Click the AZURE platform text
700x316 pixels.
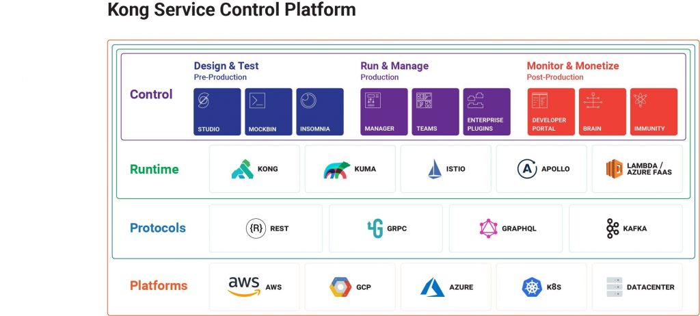(461, 287)
